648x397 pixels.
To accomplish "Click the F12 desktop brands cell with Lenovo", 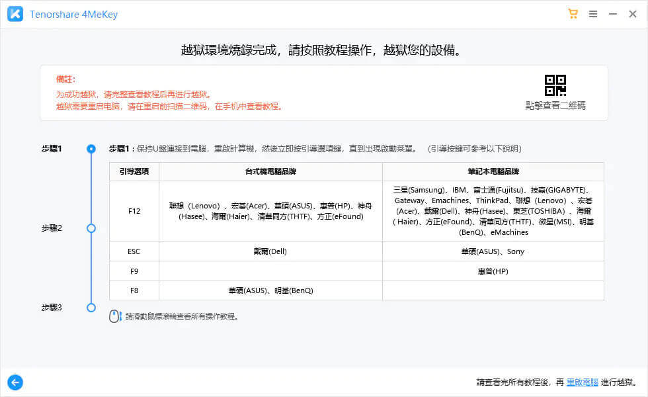I will [270, 211].
